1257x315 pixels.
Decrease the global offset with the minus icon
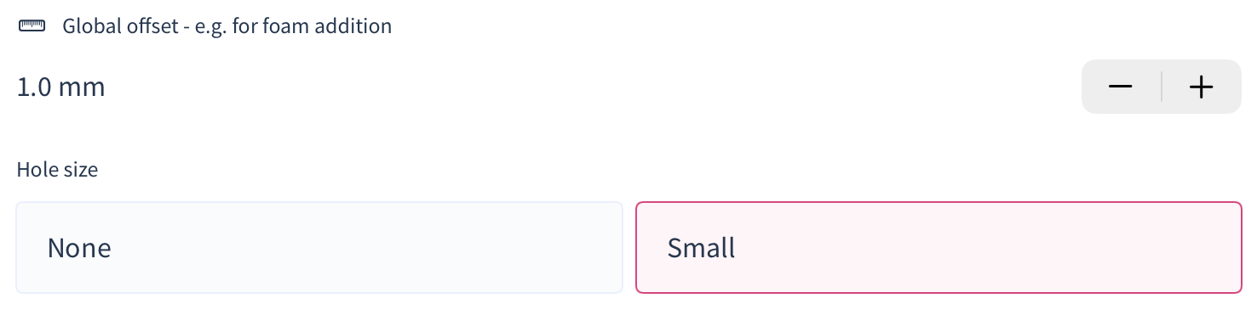pos(1121,87)
